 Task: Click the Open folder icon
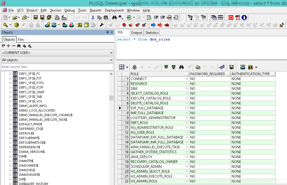[x=15, y=17]
